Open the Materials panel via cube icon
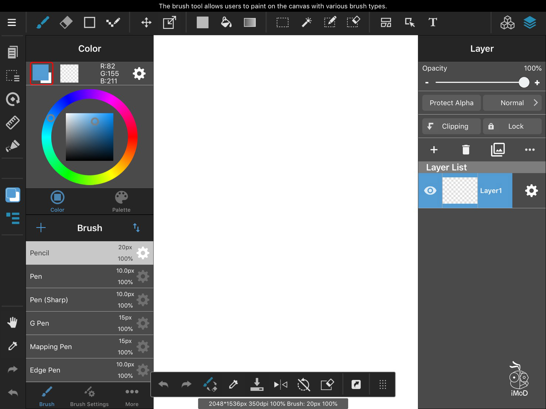The width and height of the screenshot is (546, 409). point(507,22)
